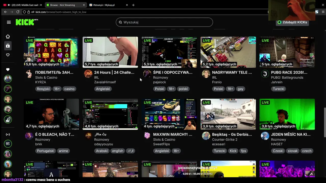Click the Portugalski tag under brkk

(x=46, y=151)
